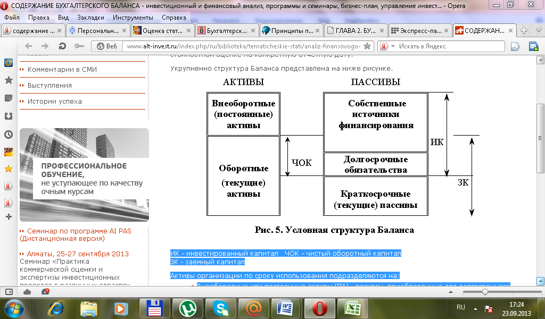Open the Правка menu
This screenshot has width=545, height=319.
coord(38,18)
